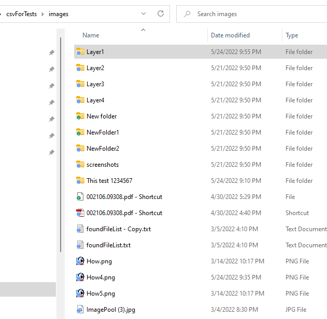Click the icon of the File-type pdf shortcut
The image size is (327, 319).
[80, 196]
